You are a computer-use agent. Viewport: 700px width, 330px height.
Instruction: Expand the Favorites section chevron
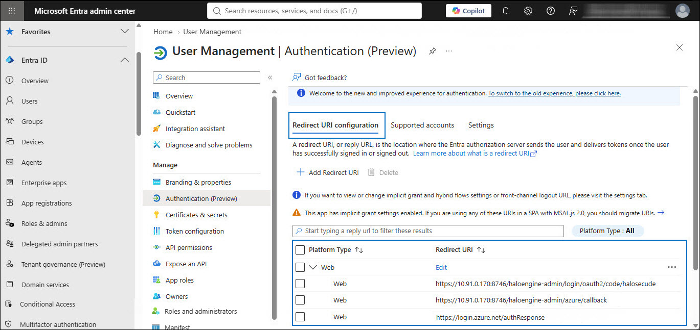click(124, 32)
